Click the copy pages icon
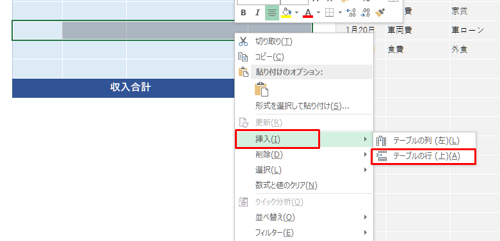 (243, 57)
